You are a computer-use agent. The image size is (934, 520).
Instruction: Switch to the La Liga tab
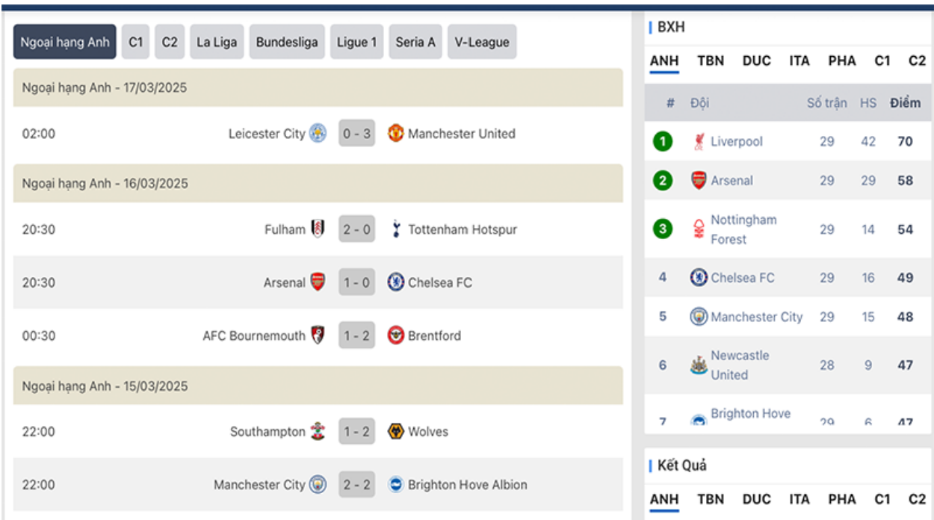click(217, 43)
